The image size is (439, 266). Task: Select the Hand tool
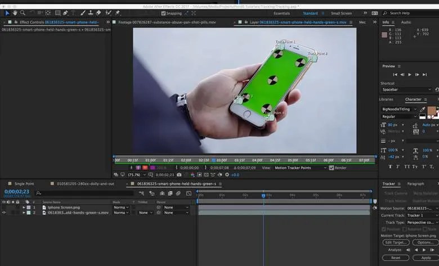click(x=15, y=12)
